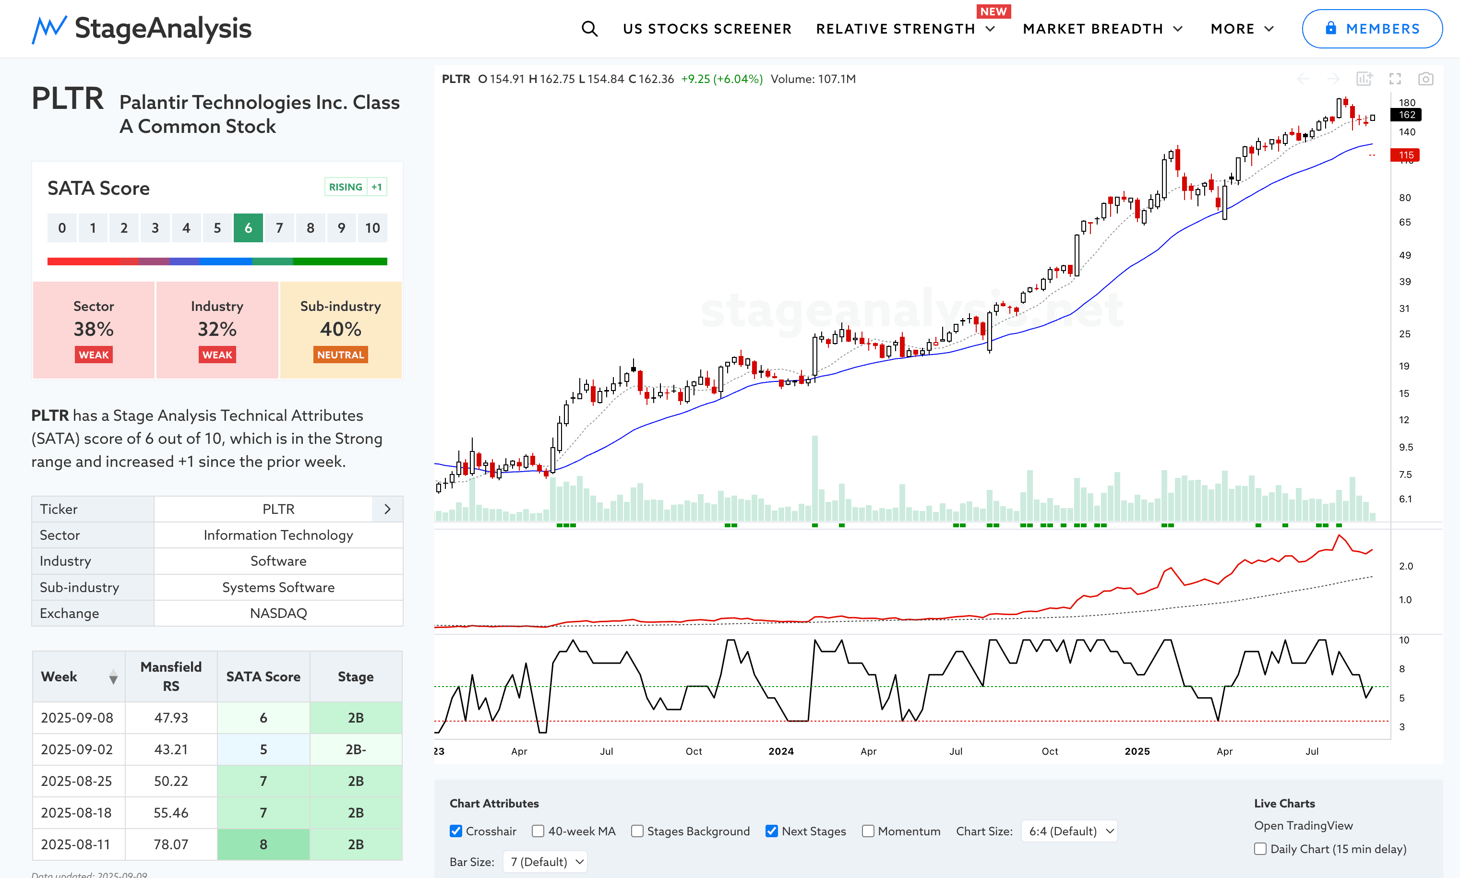
Task: Open Market Breadth menu item
Action: 1093,29
